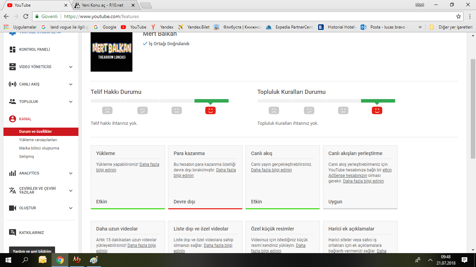Open Marka bilinci oluşturma

point(39,148)
